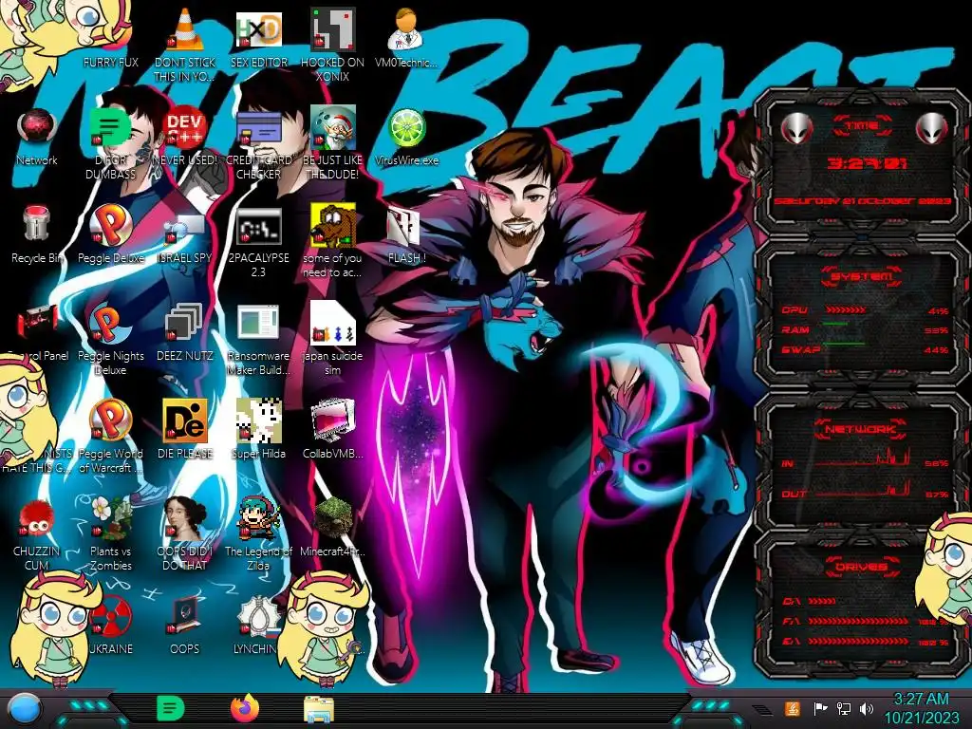Launch Dev-C++ NEVER USED! shortcut
This screenshot has width=972, height=729.
[185, 128]
